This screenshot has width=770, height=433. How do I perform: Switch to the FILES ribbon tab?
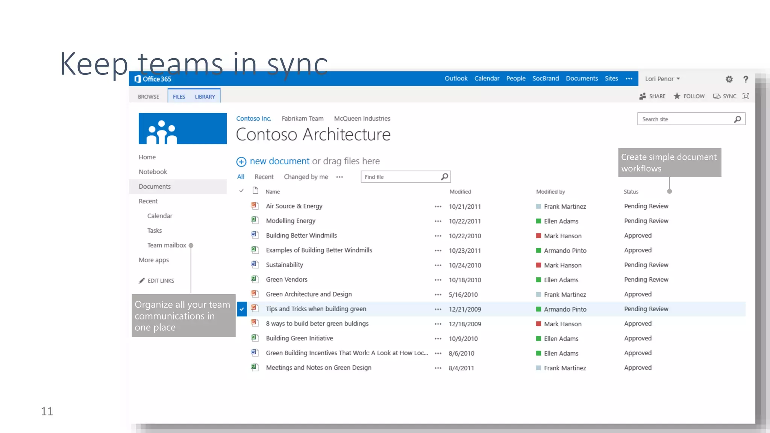coord(179,97)
